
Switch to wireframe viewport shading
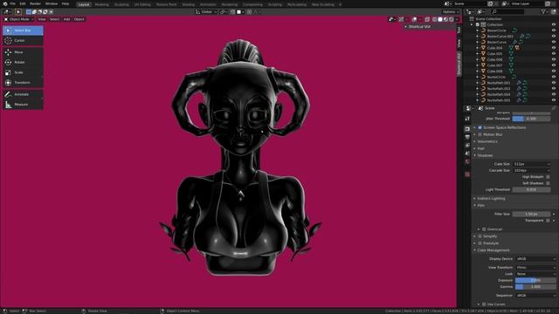coord(434,19)
